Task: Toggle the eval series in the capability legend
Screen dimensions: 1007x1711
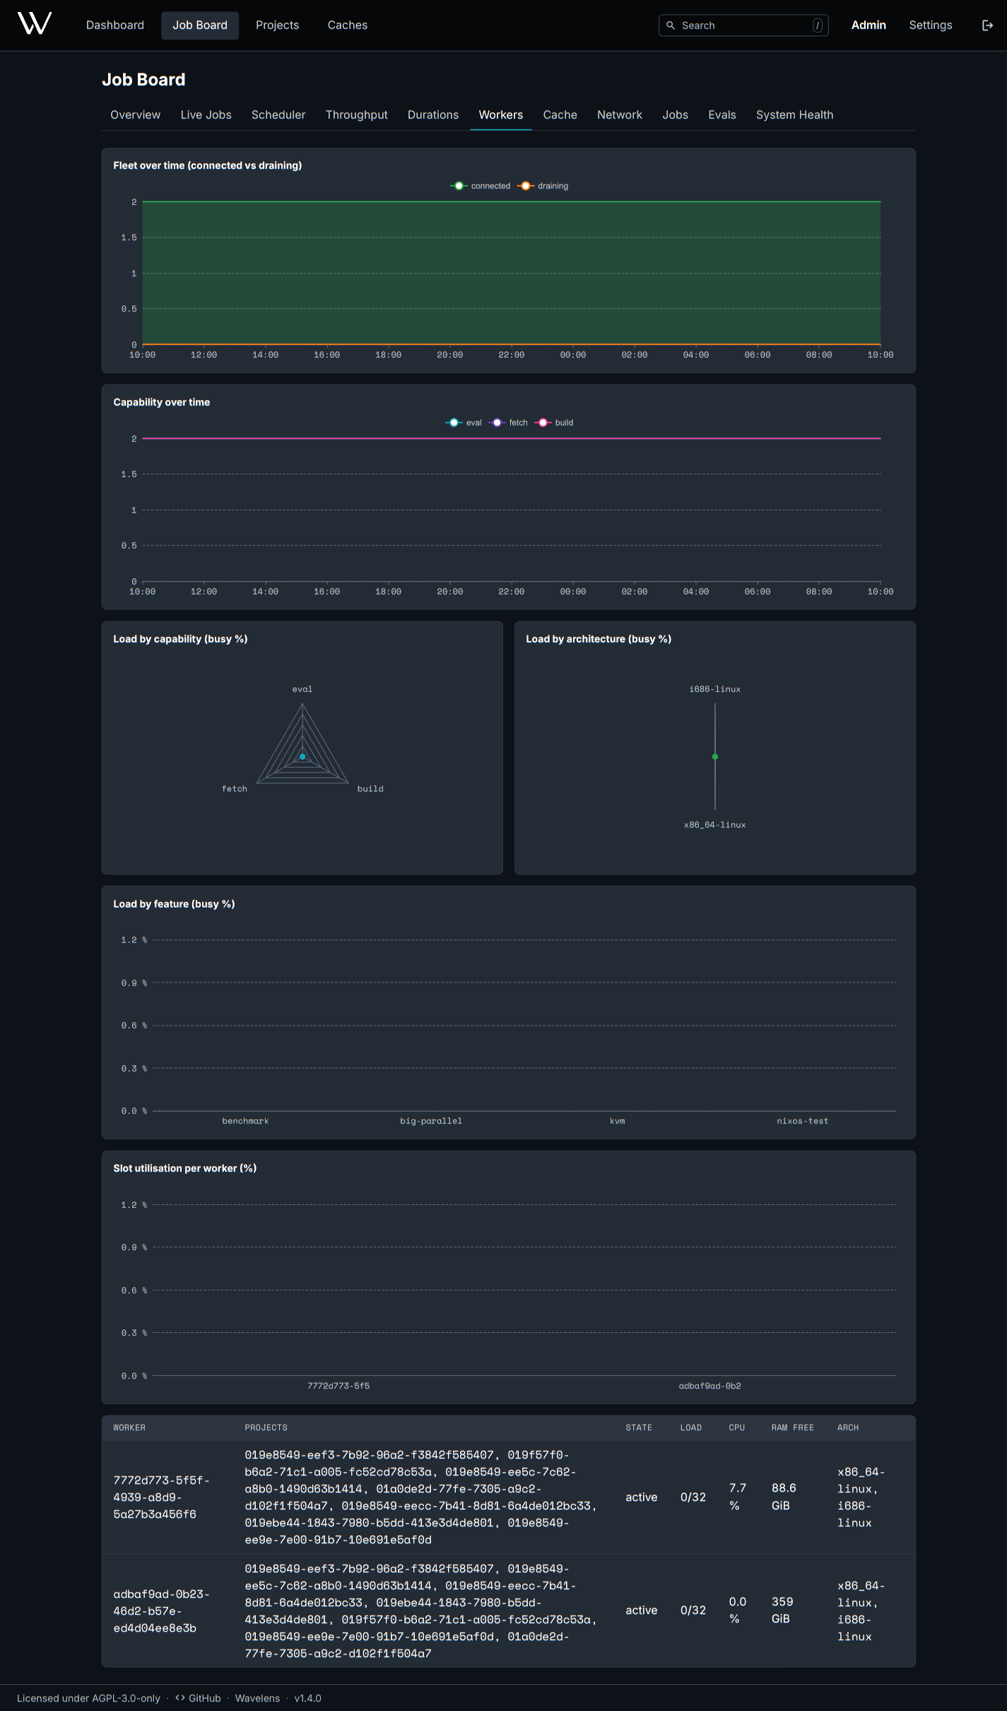Action: [464, 423]
